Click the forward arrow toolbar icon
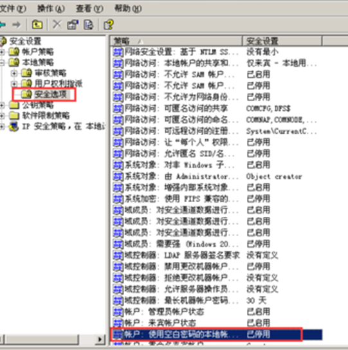348x350 pixels. (x=17, y=24)
